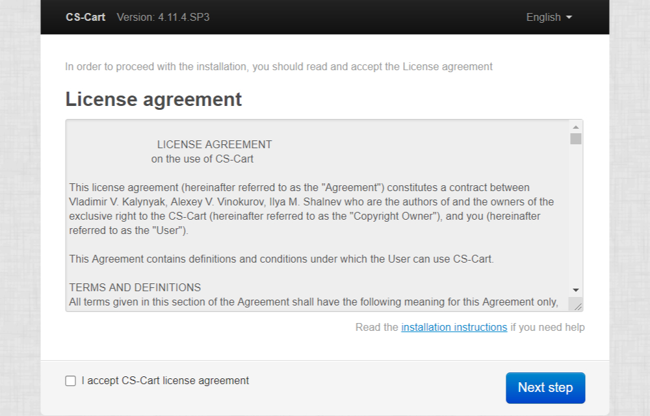Click the scrollbar thumb in license box

pyautogui.click(x=575, y=139)
